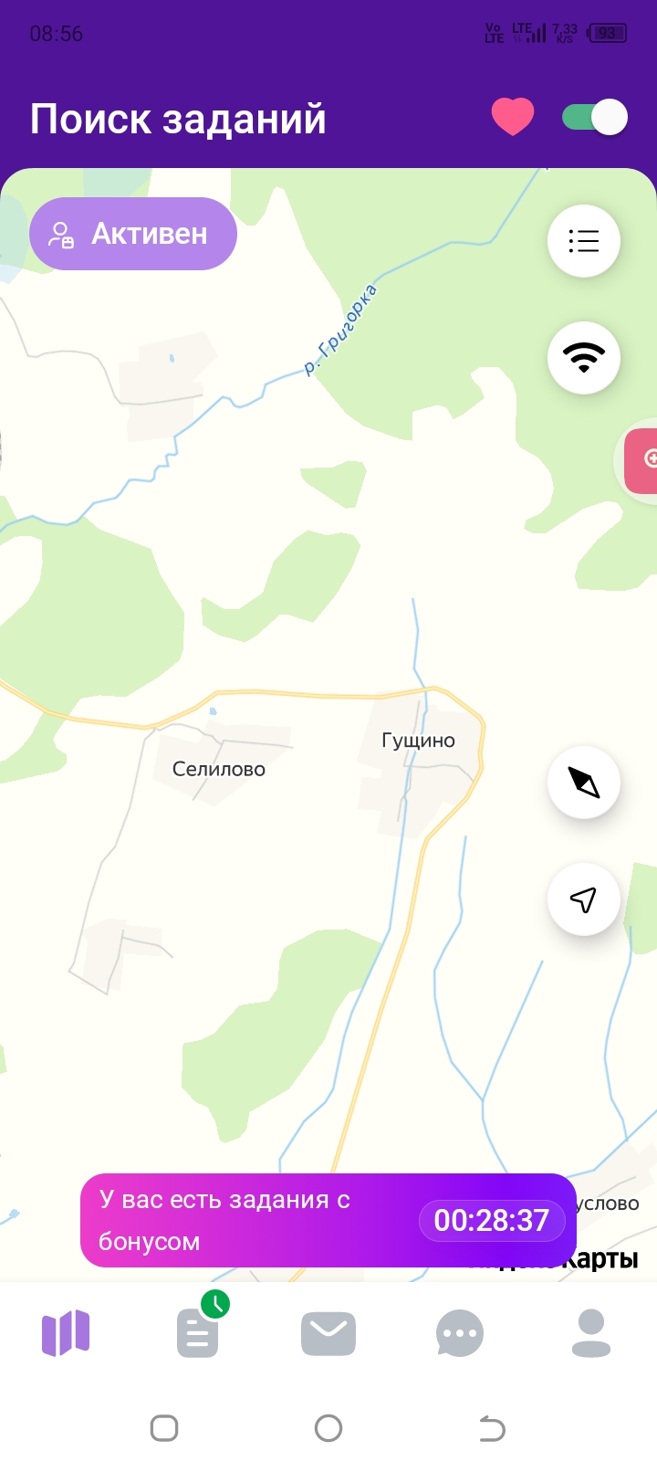Screen dimensions: 657x1472
Task: Open the profile person tab
Action: click(x=591, y=1333)
